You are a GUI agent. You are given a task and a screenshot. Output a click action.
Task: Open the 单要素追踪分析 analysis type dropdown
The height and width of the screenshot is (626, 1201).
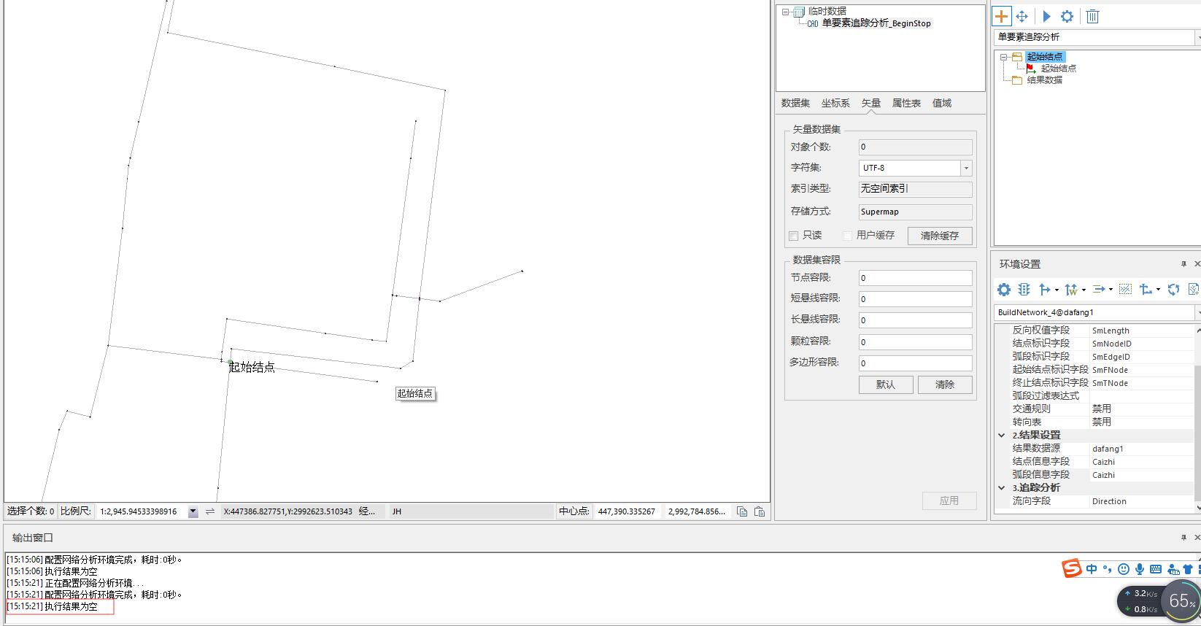tap(1197, 37)
